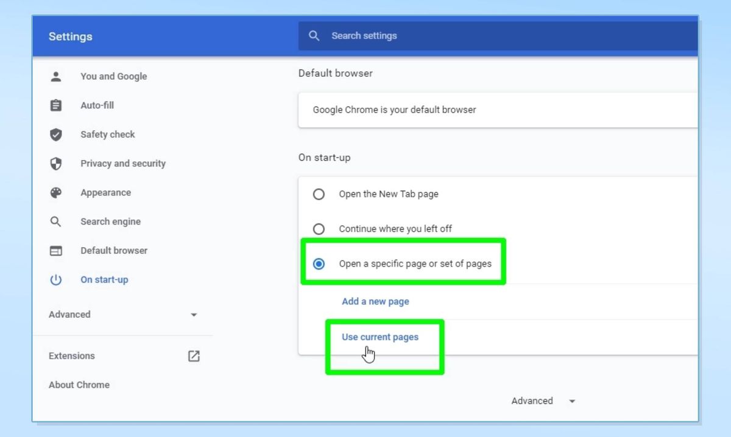Viewport: 731px width, 437px height.
Task: Open Safety check via its shield icon
Action: 56,134
